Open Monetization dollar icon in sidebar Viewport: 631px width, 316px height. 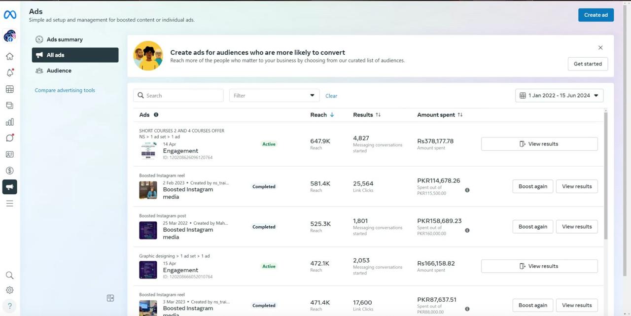[9, 171]
